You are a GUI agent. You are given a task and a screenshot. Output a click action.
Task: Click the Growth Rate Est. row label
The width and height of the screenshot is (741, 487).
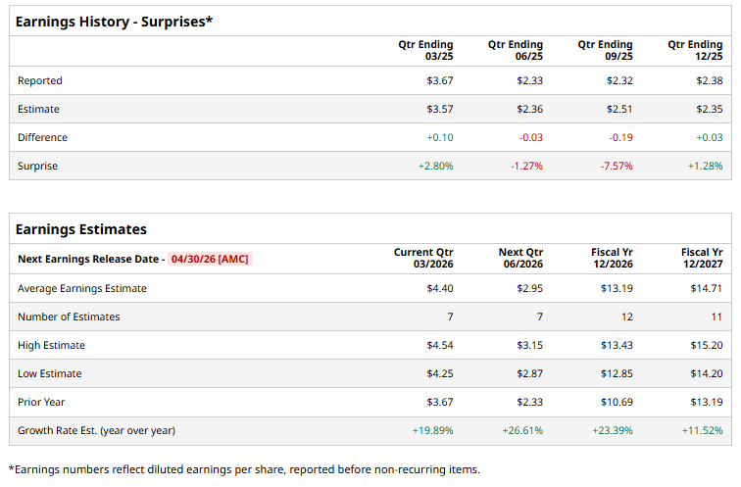click(96, 430)
